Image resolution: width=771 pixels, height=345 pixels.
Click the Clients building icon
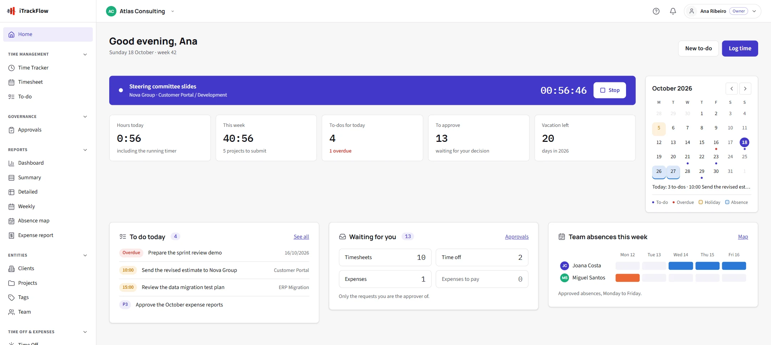(11, 268)
